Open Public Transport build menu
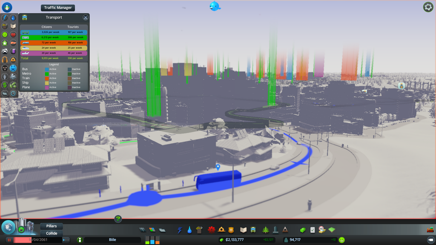Screen dimensions: 436x245 (253, 230)
